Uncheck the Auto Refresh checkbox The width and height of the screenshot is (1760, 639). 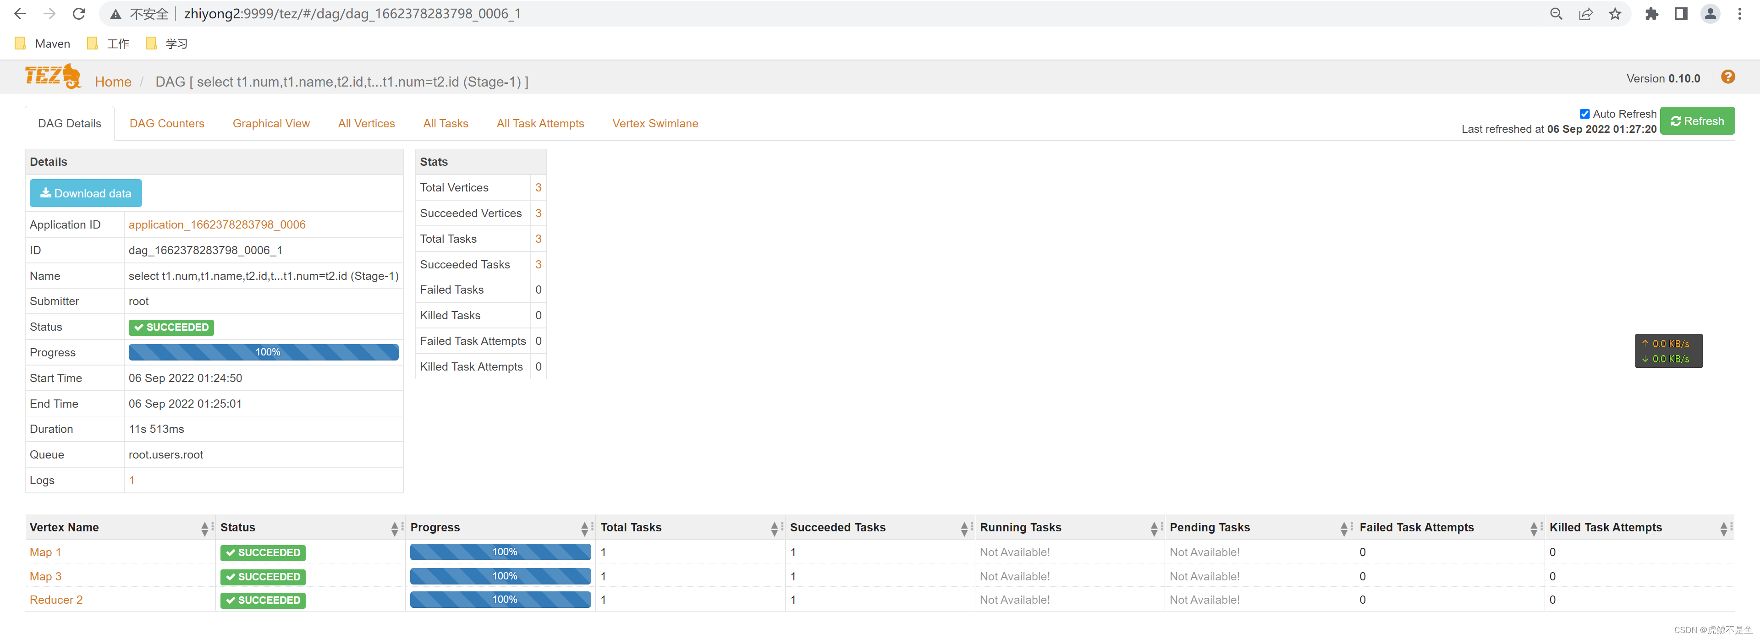coord(1584,114)
